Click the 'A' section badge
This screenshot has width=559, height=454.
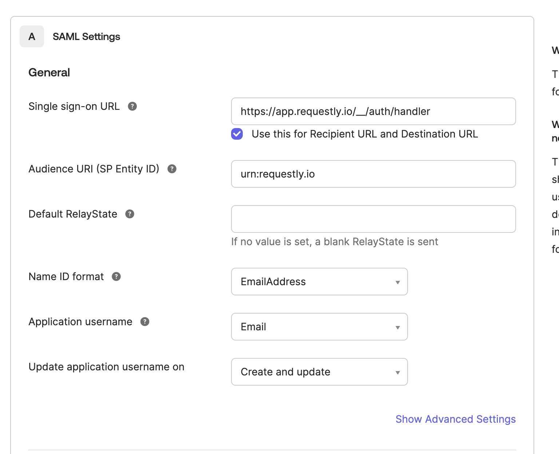click(32, 36)
